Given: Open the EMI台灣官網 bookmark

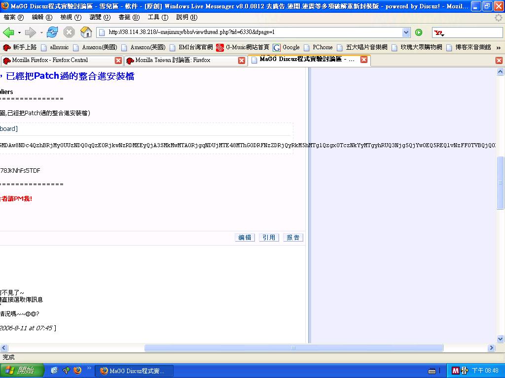Looking at the screenshot, I should click(191, 48).
